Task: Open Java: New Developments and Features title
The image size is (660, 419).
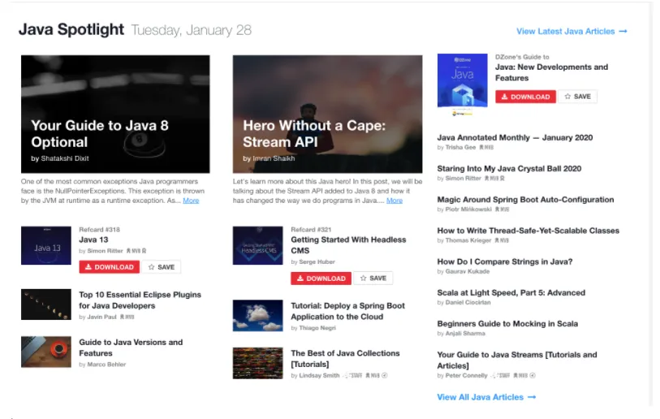Action: pos(551,72)
